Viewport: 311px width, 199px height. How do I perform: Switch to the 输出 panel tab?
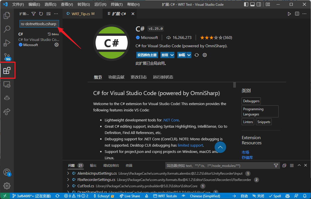tap(93, 165)
